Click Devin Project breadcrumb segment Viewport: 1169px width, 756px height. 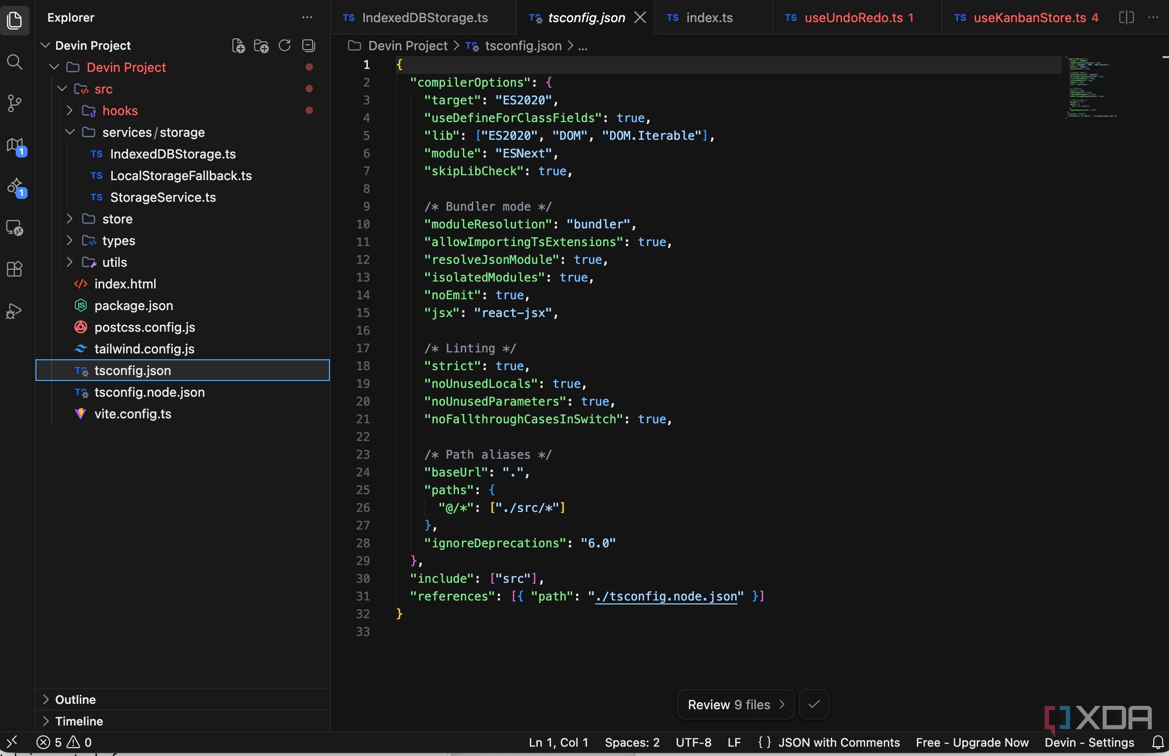[398, 46]
